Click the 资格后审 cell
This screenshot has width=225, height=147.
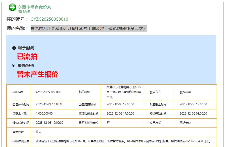(185, 92)
